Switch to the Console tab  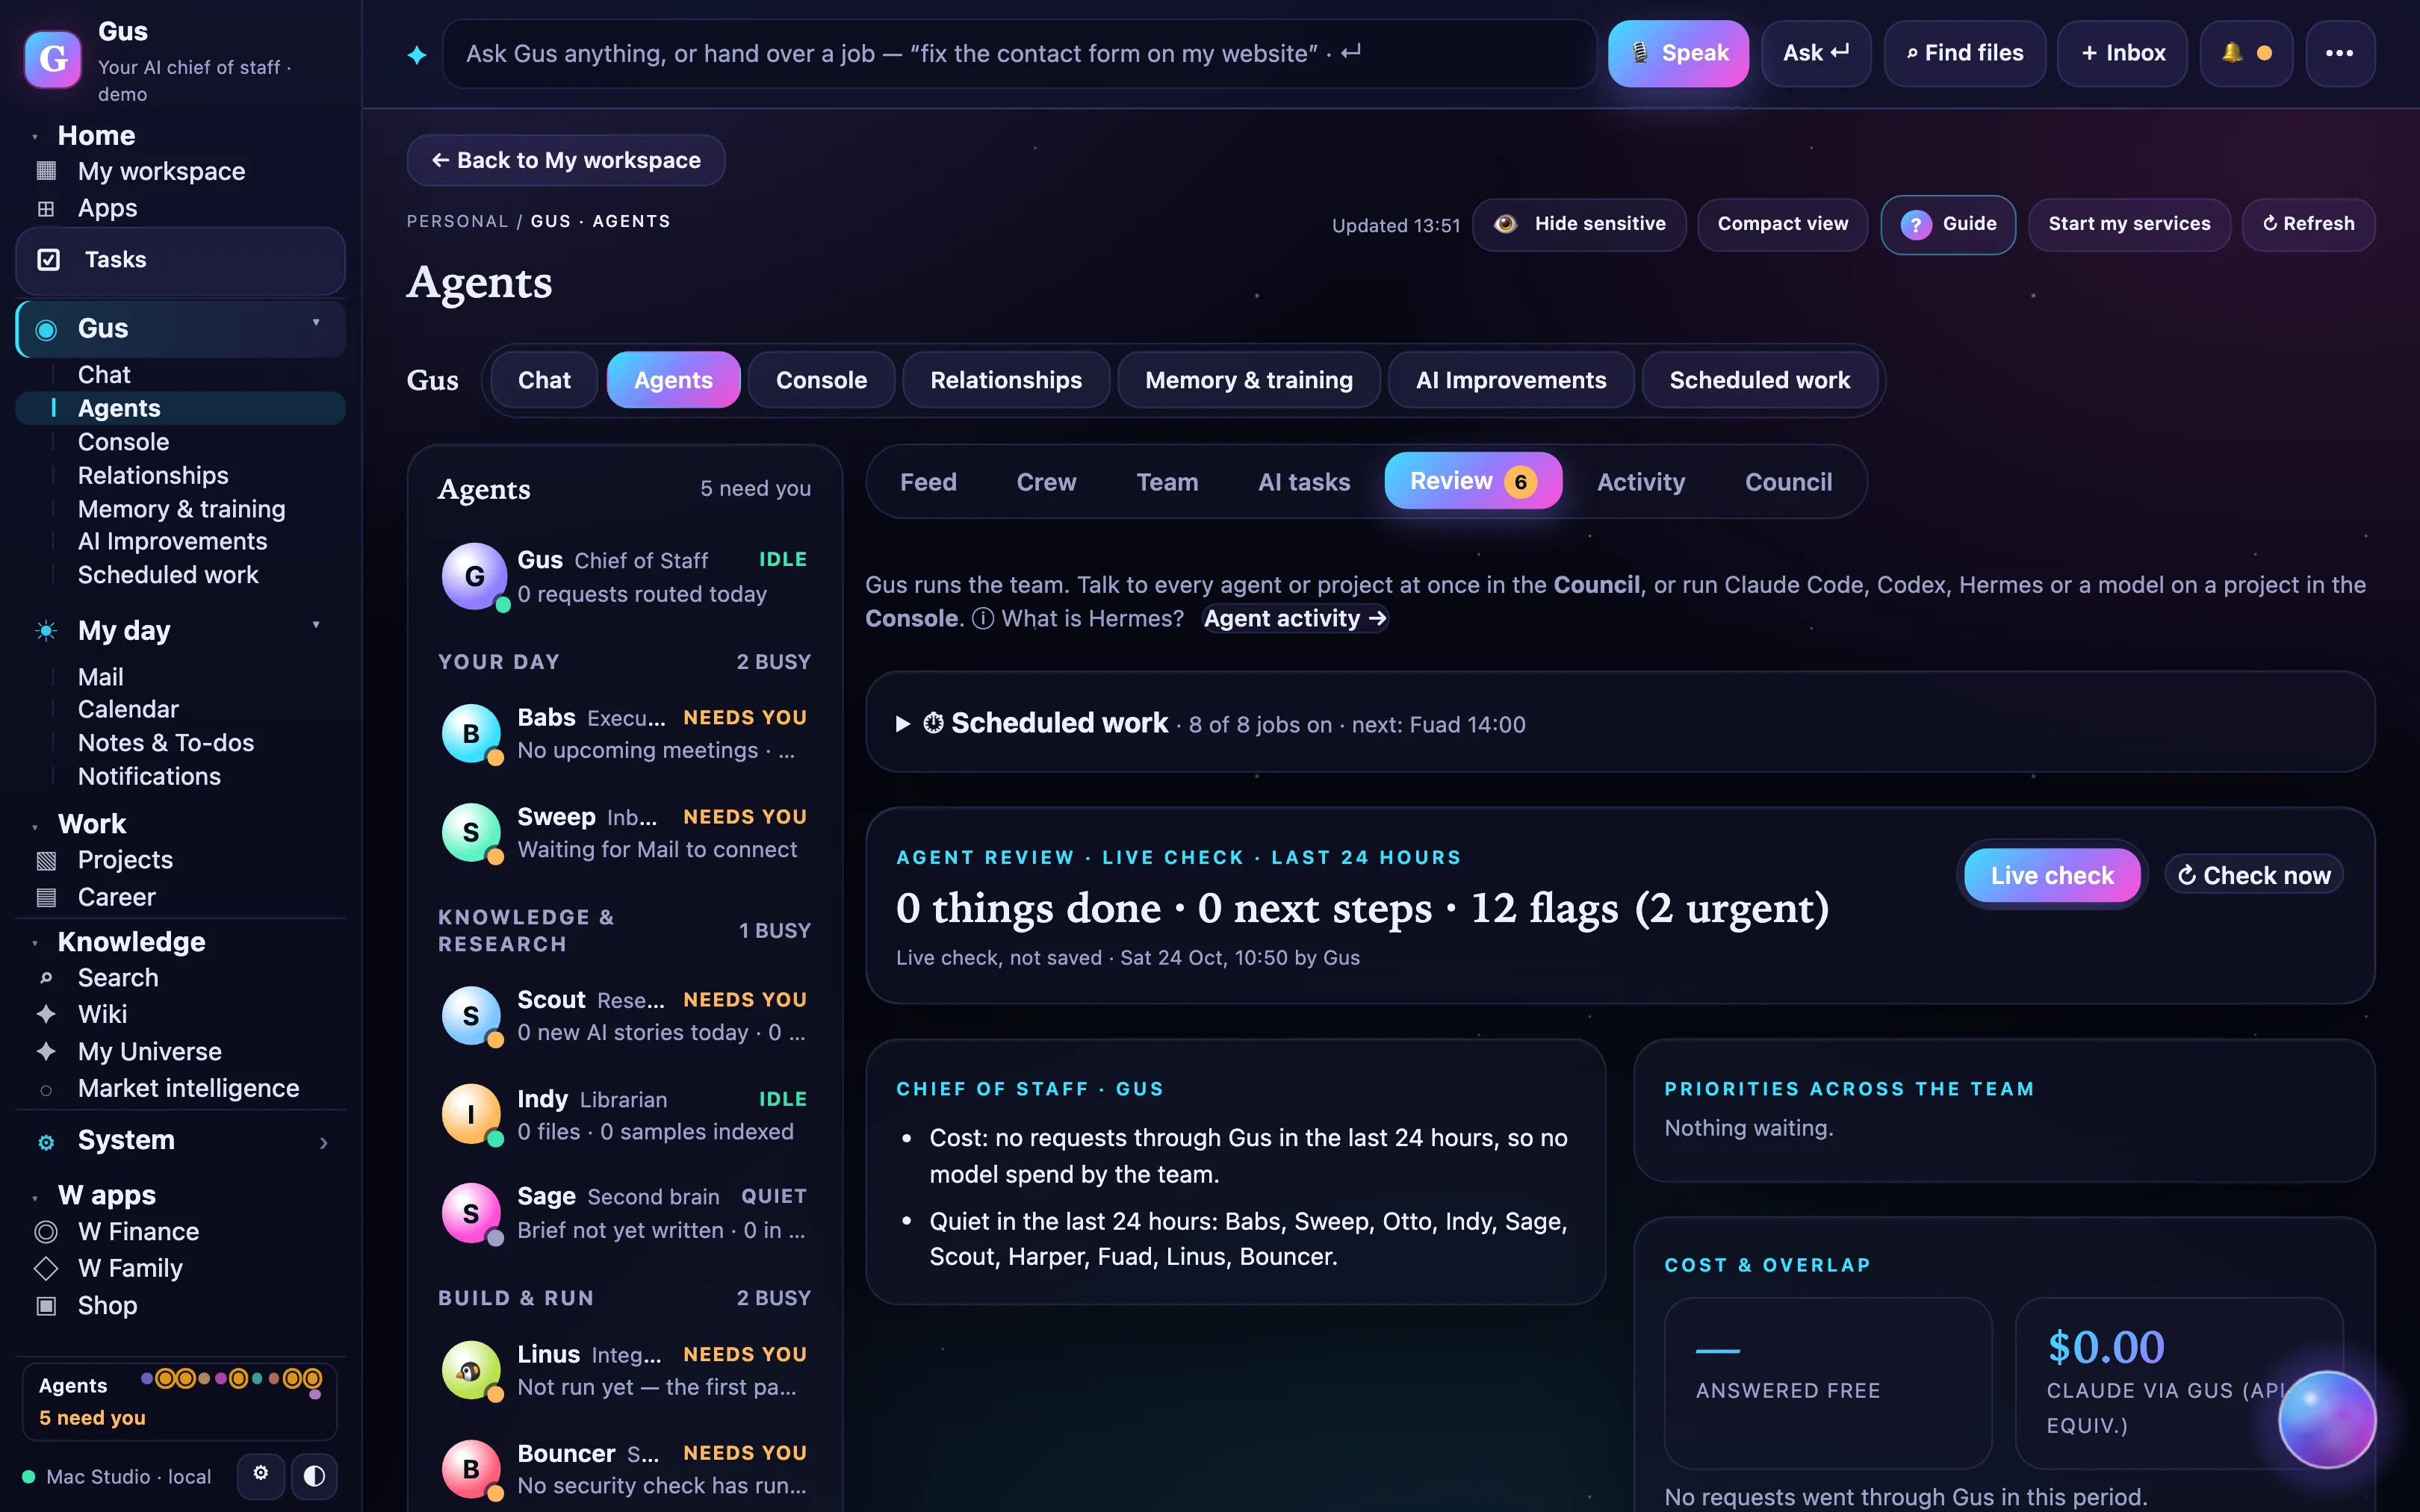821,380
